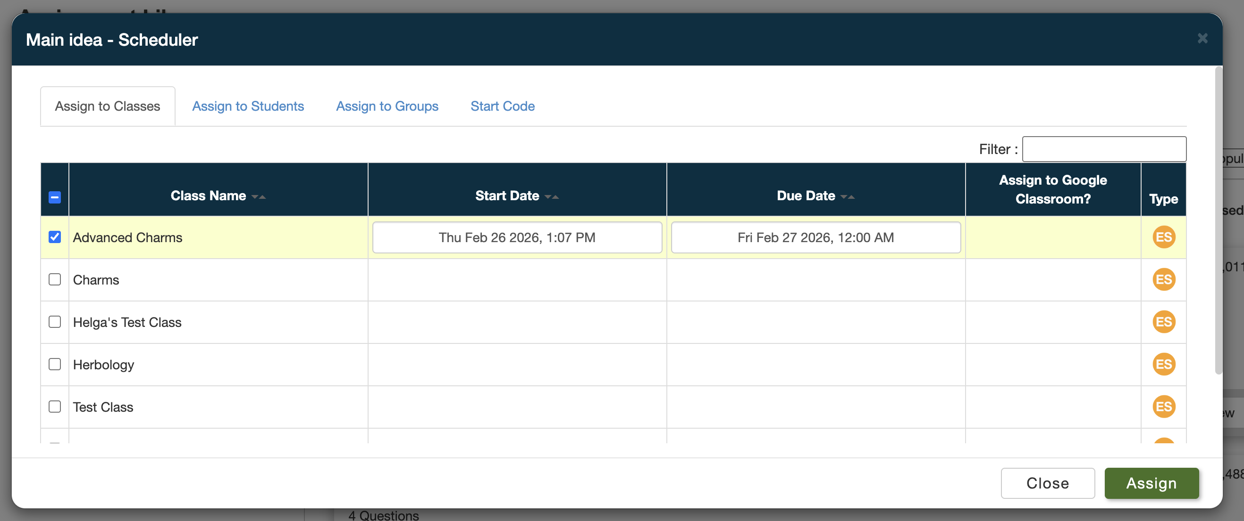The height and width of the screenshot is (521, 1244).
Task: Uncheck the Advanced Charms class checkbox
Action: (x=55, y=237)
